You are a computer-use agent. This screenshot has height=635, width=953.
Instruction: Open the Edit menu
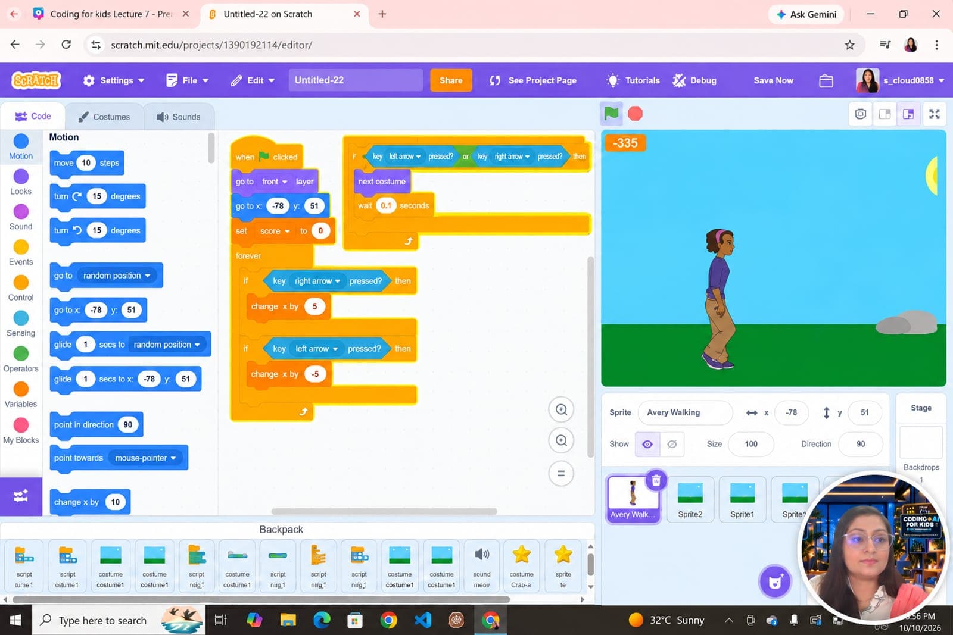(x=253, y=80)
